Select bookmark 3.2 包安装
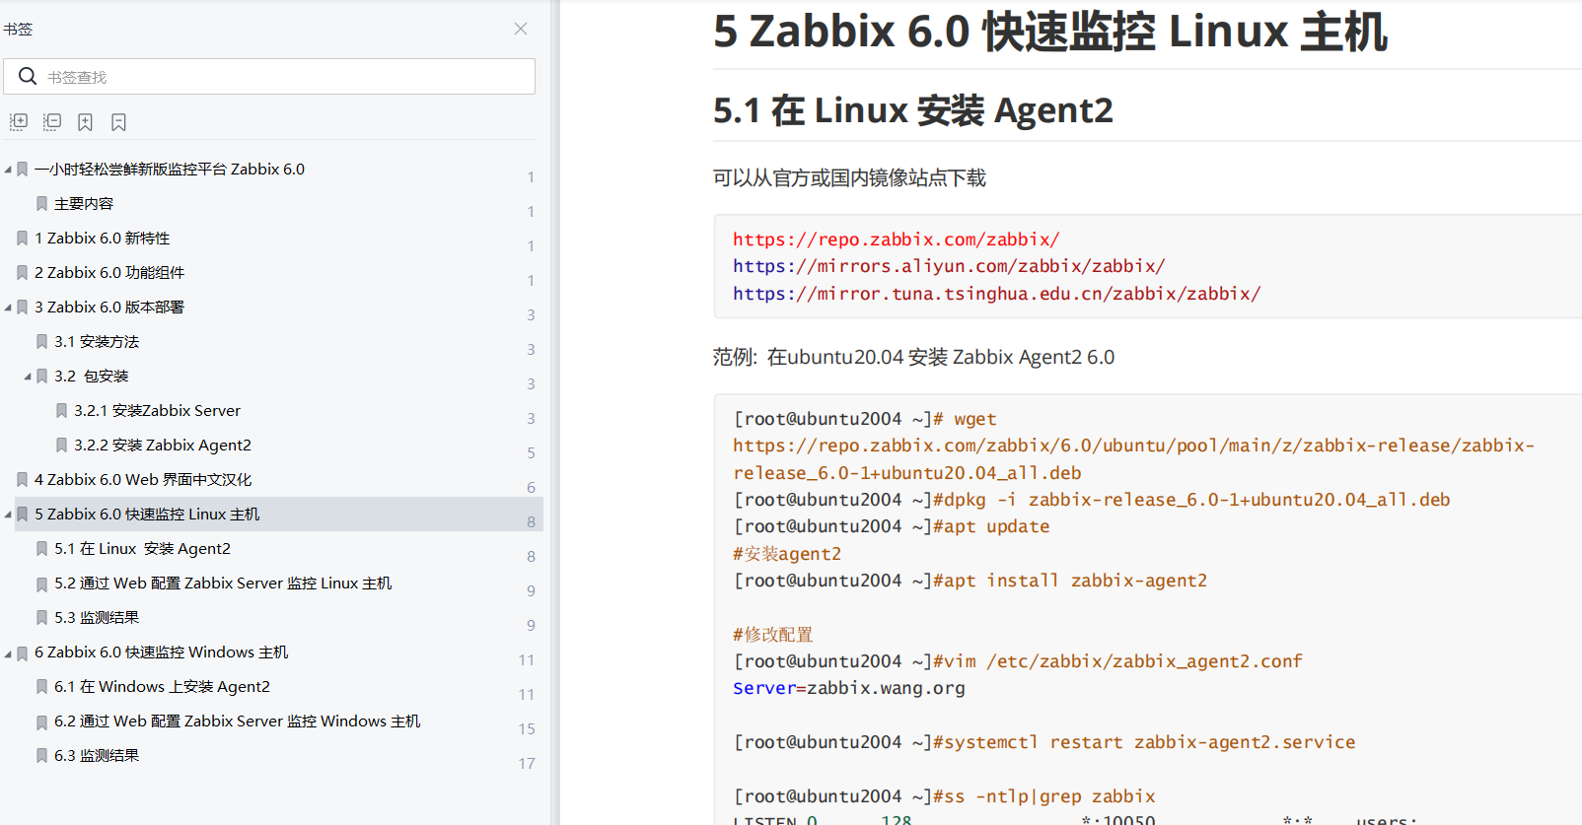 click(92, 377)
